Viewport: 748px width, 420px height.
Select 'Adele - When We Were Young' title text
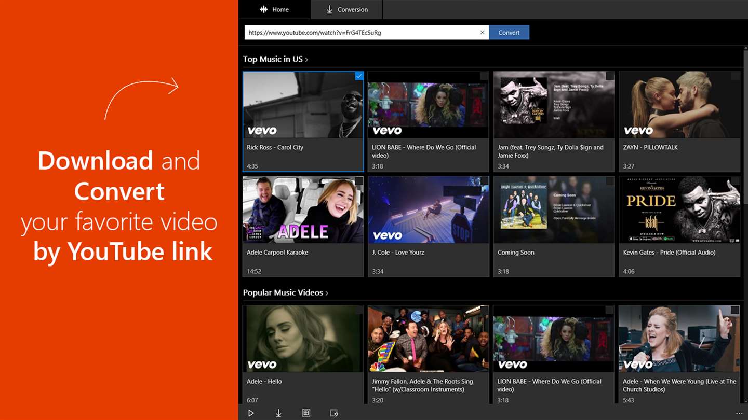(679, 385)
